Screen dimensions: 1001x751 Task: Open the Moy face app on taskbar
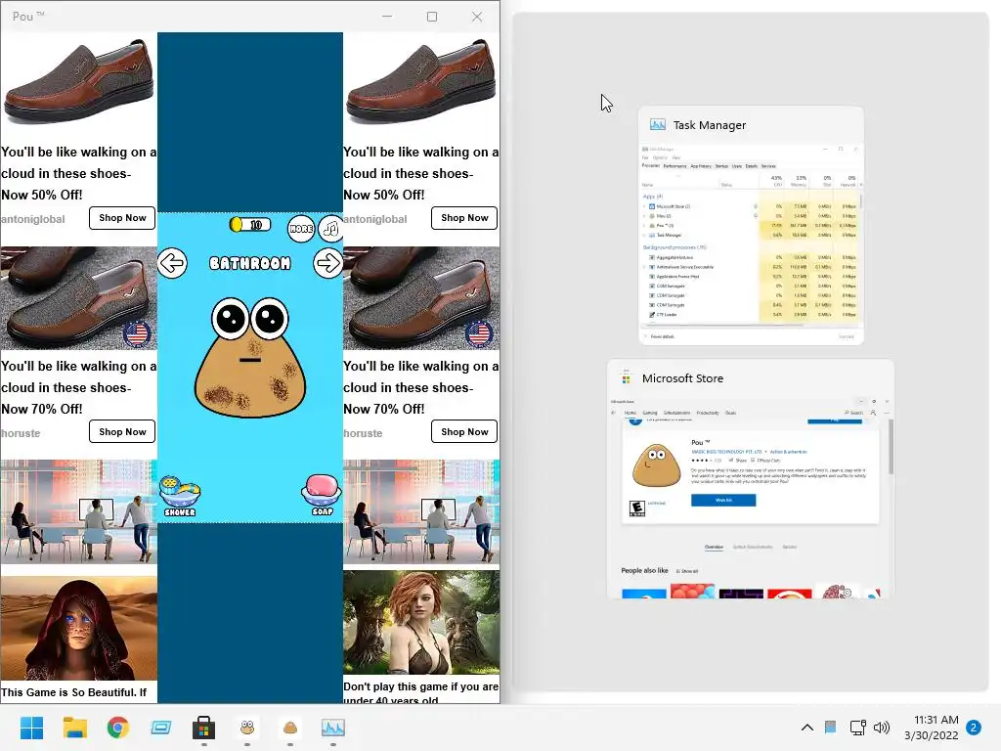click(x=247, y=728)
